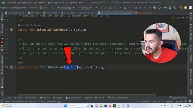Click the gutter icon on line 19
Viewport: 193px width, 108px height.
click(x=11, y=67)
